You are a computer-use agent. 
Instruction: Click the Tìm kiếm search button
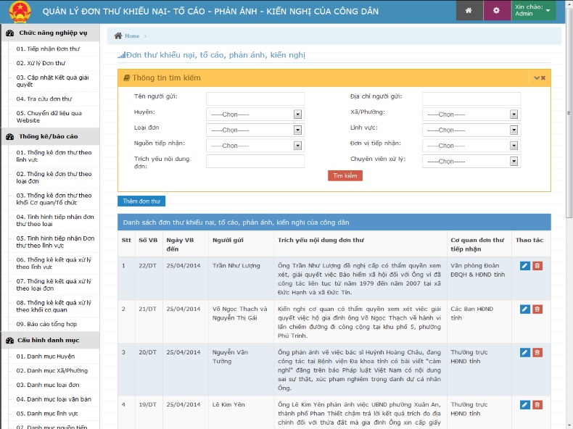pyautogui.click(x=345, y=176)
